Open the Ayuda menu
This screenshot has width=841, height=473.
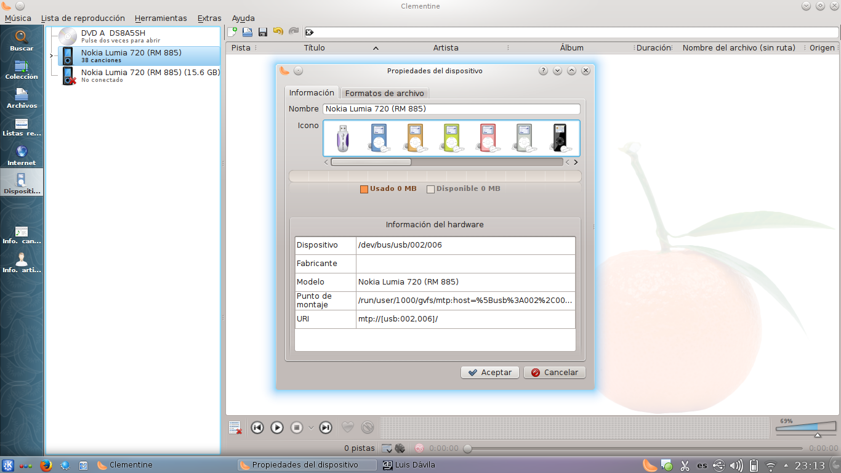[x=243, y=18]
